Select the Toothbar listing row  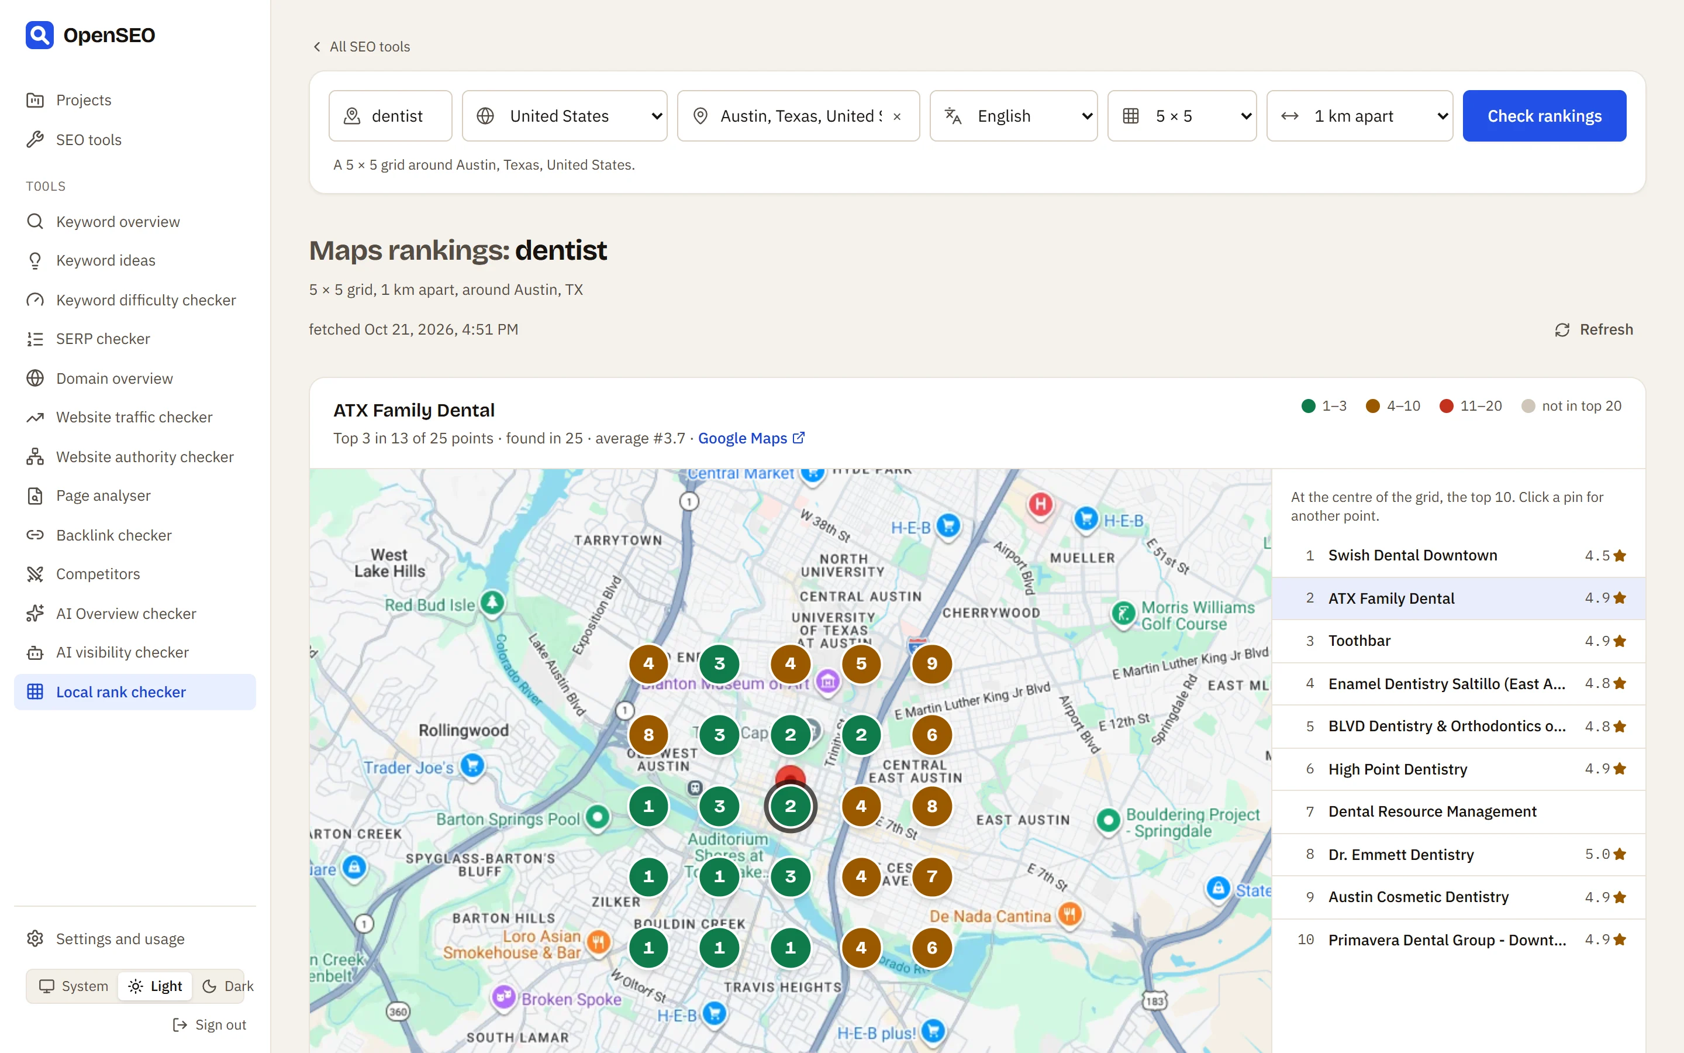pos(1458,641)
